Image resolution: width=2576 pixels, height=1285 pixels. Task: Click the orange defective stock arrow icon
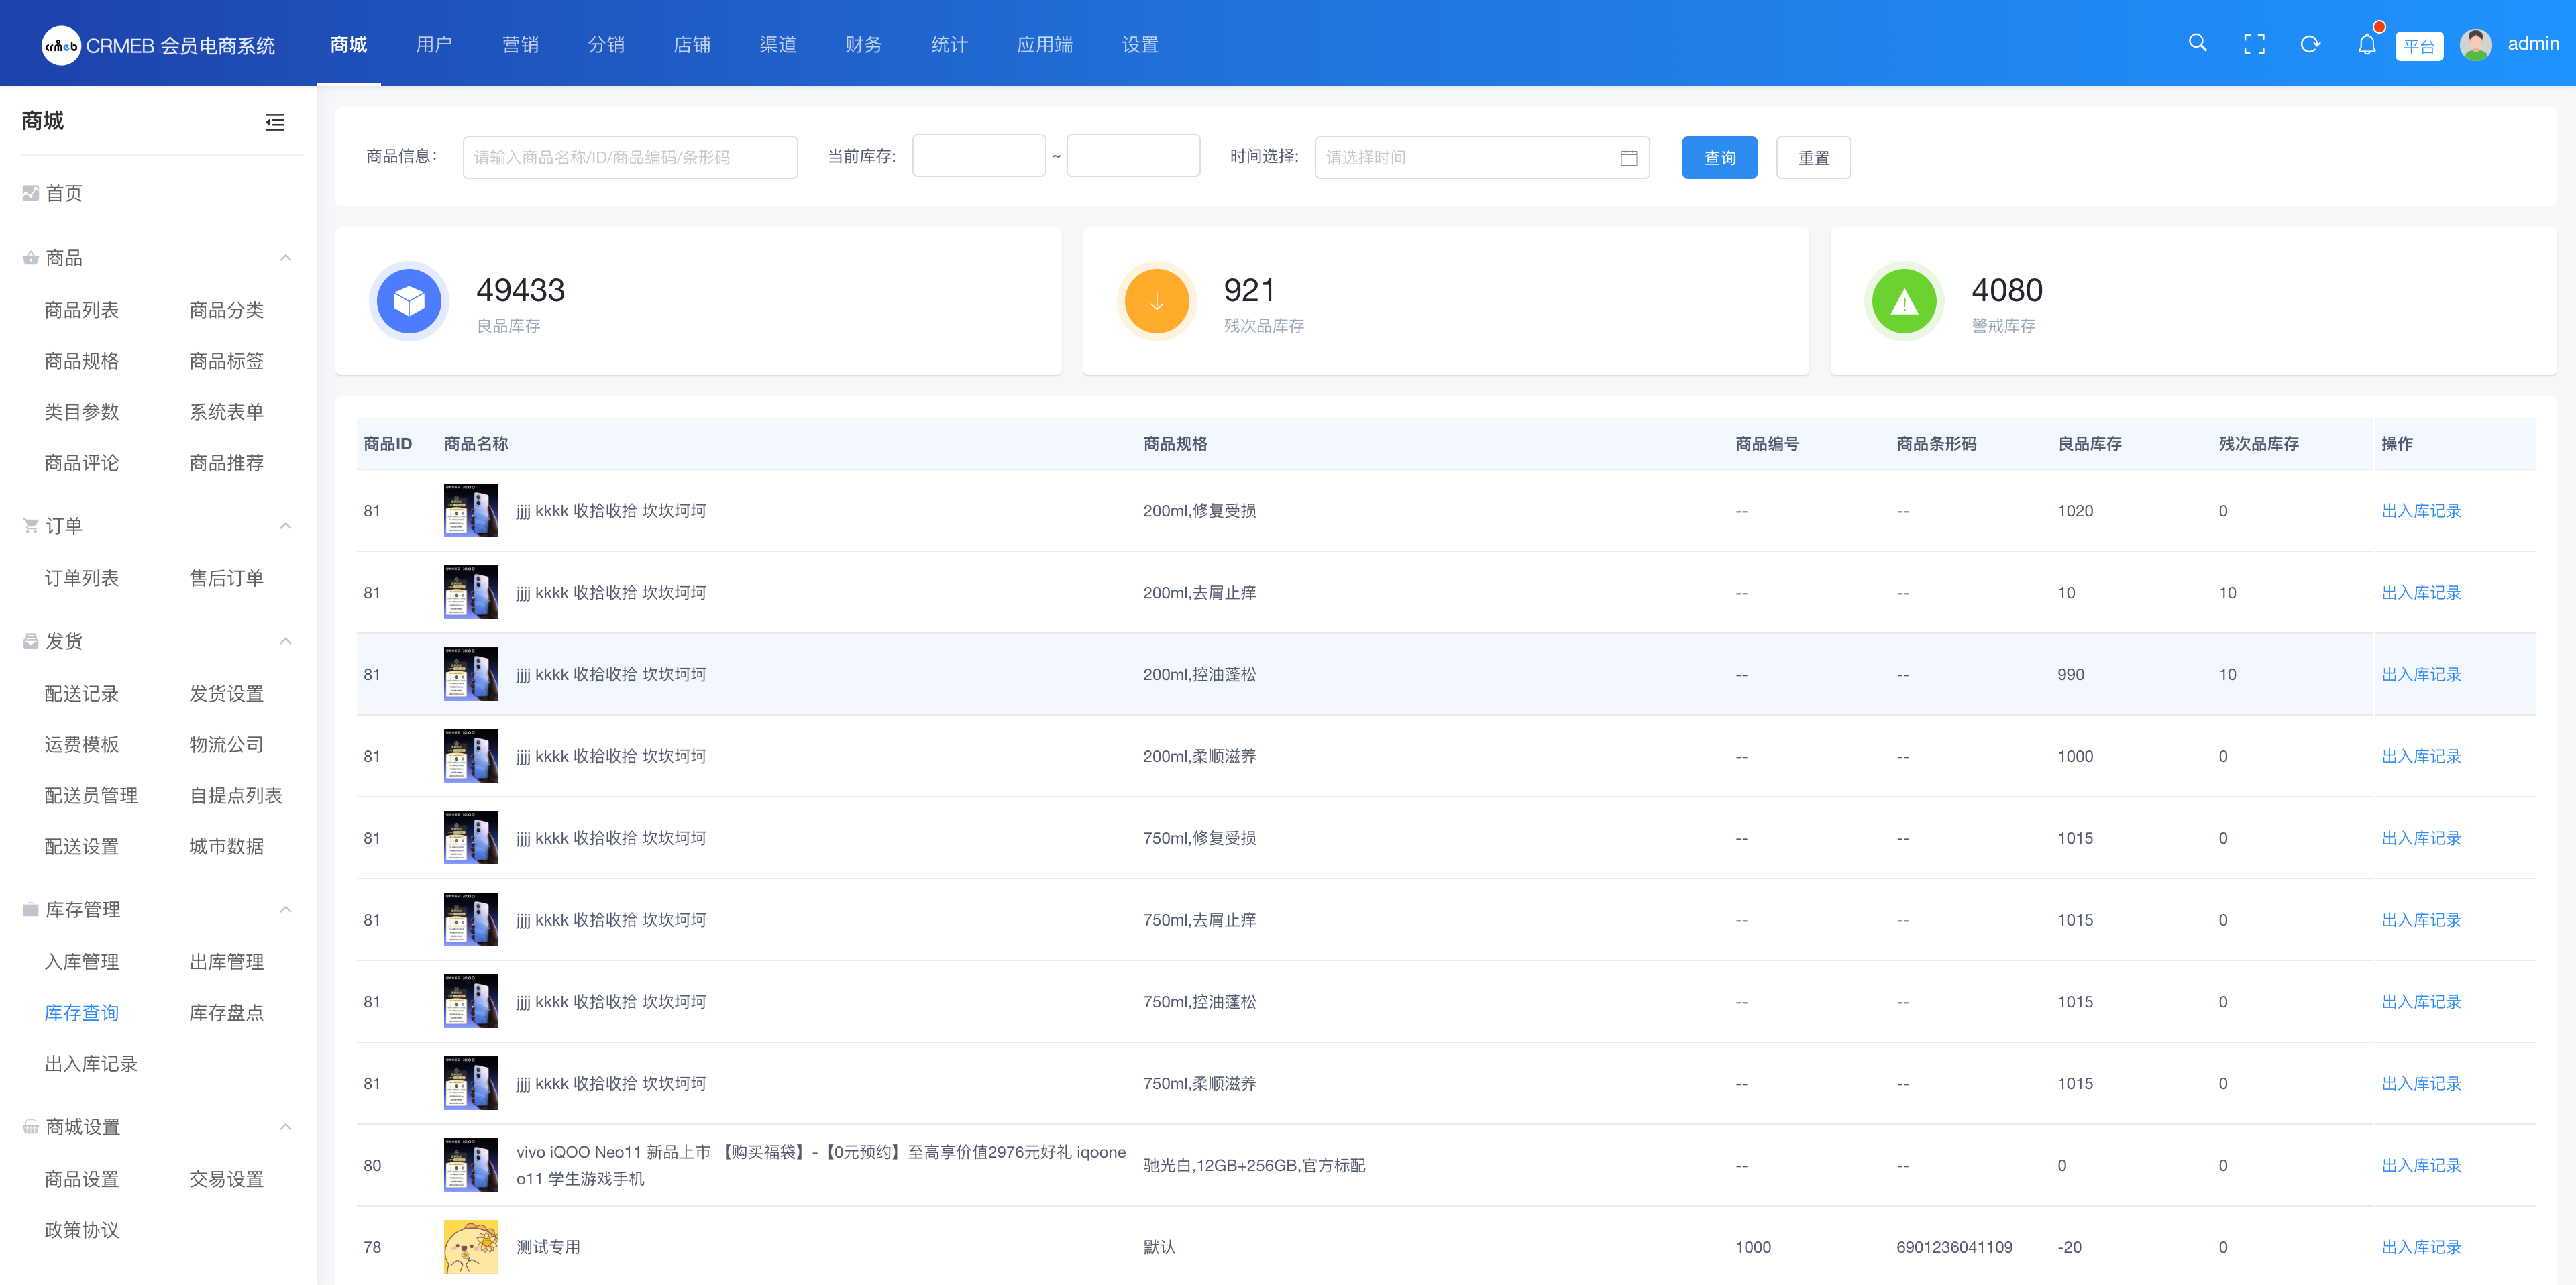click(x=1156, y=301)
